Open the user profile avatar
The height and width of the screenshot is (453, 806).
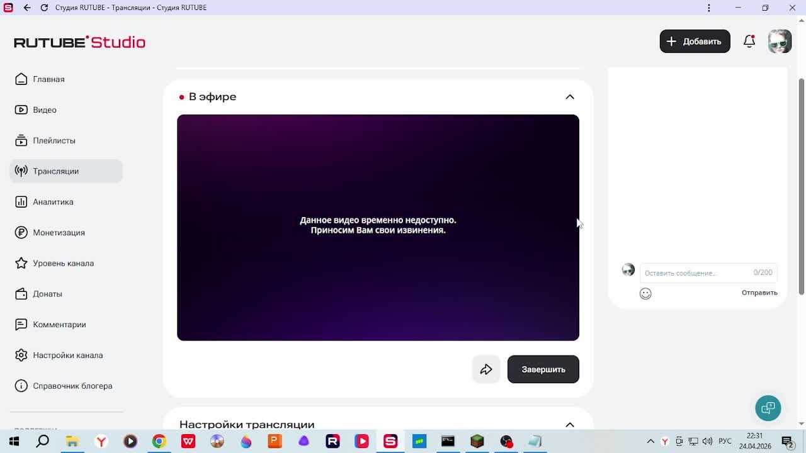click(780, 42)
